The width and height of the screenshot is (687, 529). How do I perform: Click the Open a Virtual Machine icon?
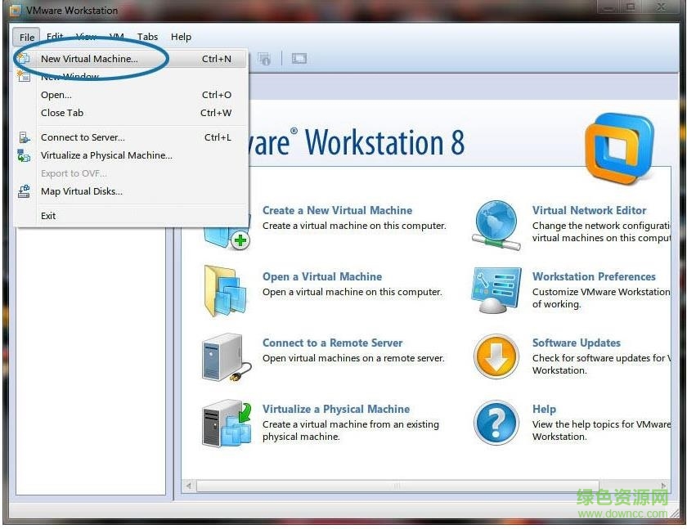[x=225, y=288]
